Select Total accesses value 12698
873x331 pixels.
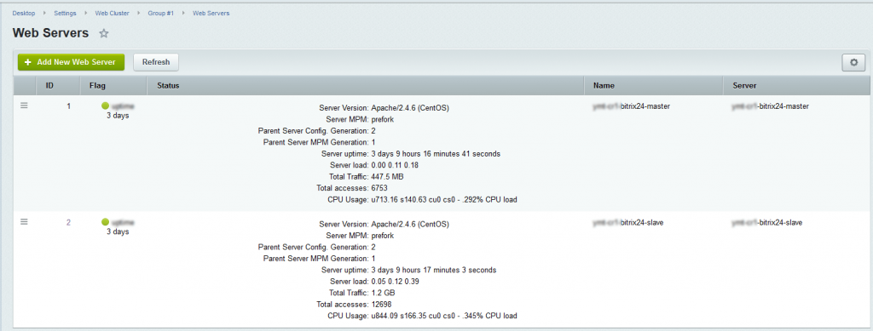381,305
